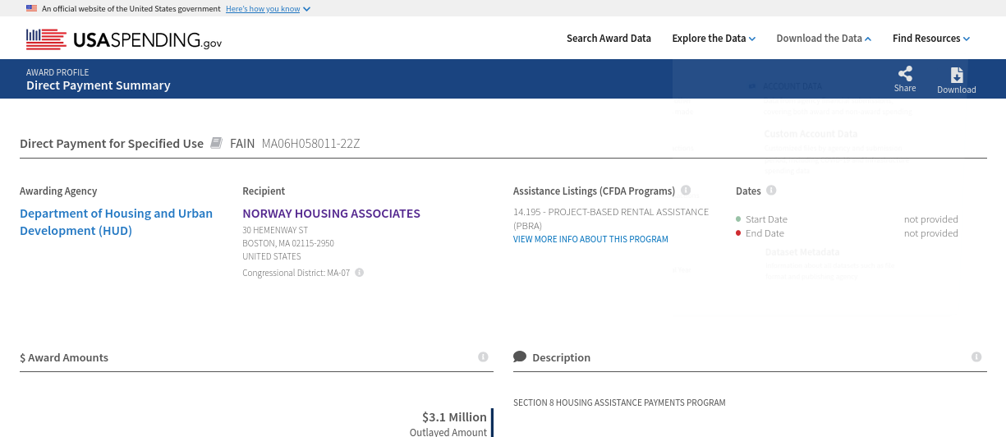Click the speech bubble Description icon
Screen dimensions: 1006x437
[x=520, y=356]
